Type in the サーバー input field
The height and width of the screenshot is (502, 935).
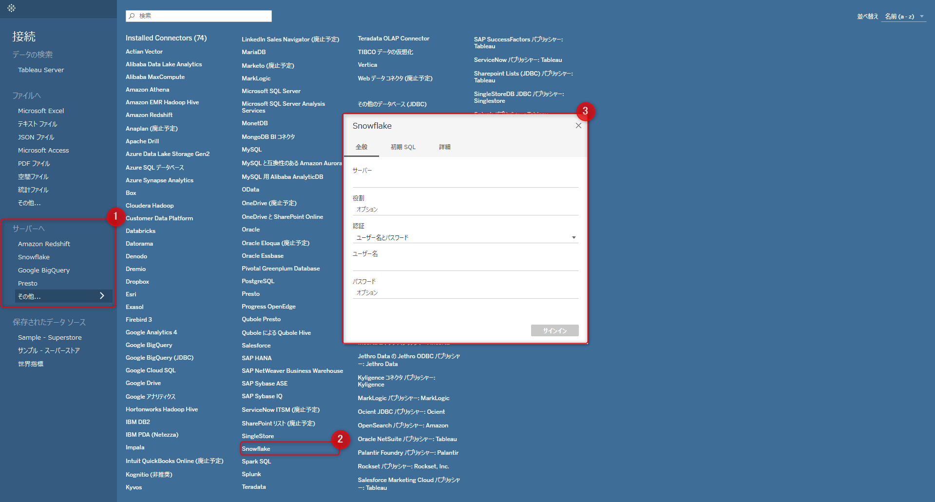pyautogui.click(x=465, y=181)
